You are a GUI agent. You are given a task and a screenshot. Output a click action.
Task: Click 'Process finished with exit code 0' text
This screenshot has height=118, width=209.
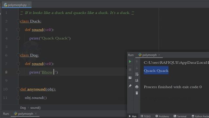click(173, 87)
